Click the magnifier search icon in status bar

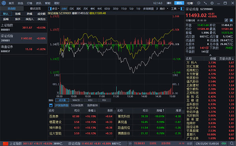tap(232, 143)
